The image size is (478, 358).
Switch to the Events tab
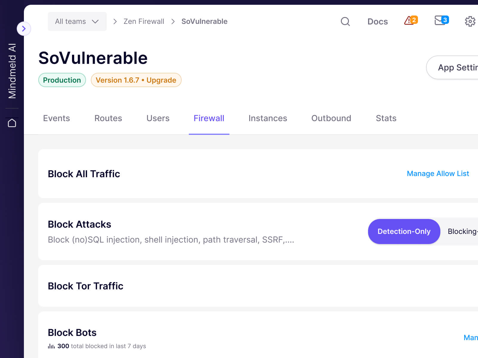56,118
